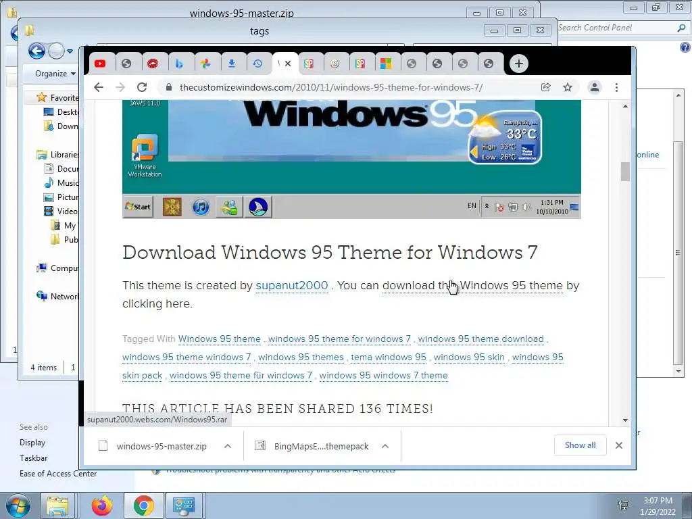Open 'windows 95 windows 7 theme' tag

(383, 375)
